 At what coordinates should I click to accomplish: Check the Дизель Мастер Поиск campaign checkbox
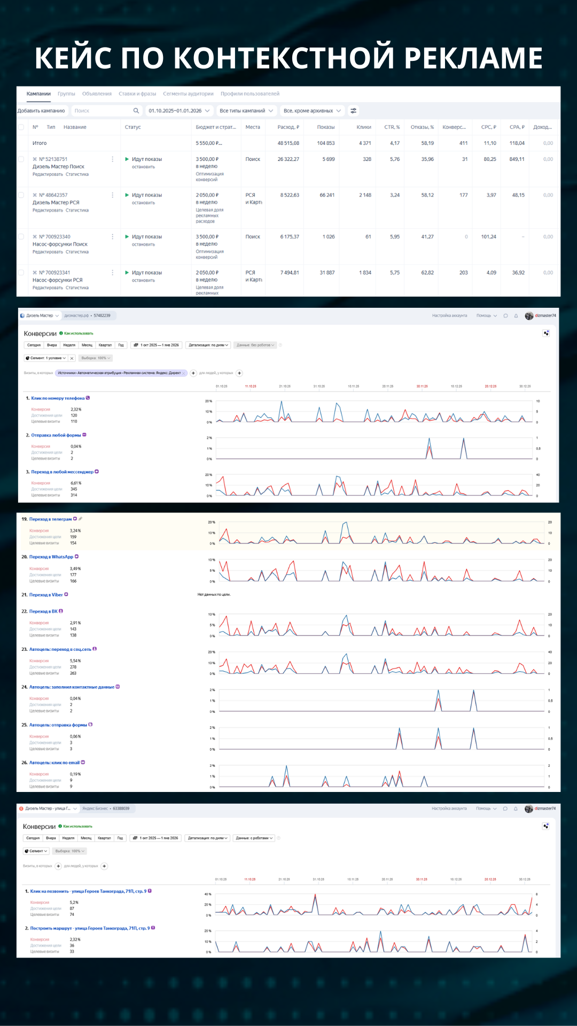tap(21, 159)
